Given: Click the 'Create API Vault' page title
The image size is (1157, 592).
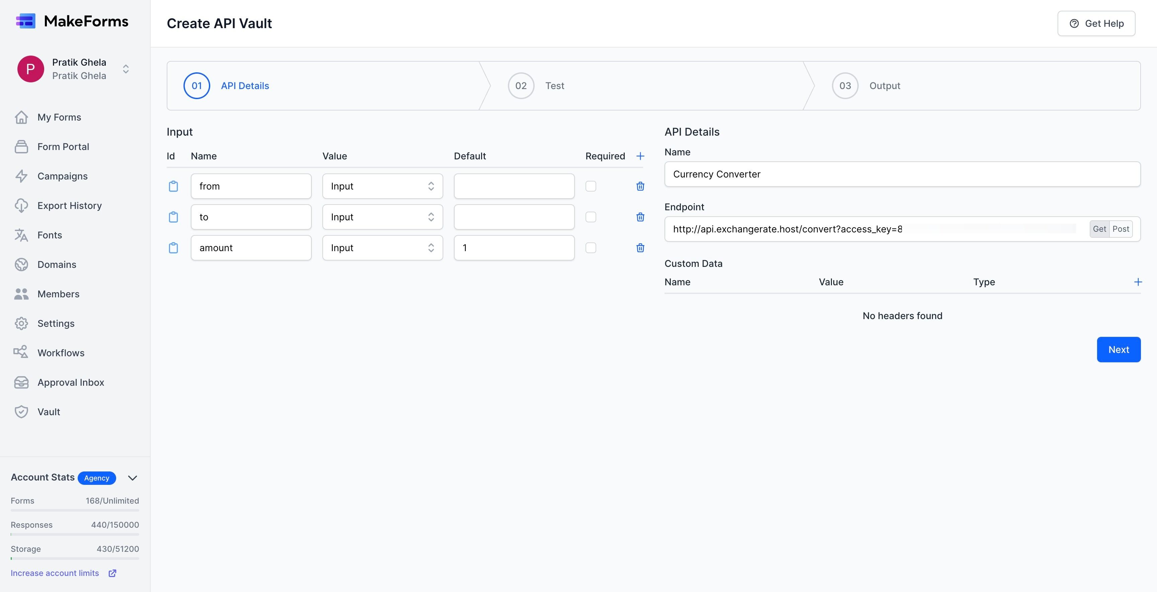Looking at the screenshot, I should [x=219, y=23].
